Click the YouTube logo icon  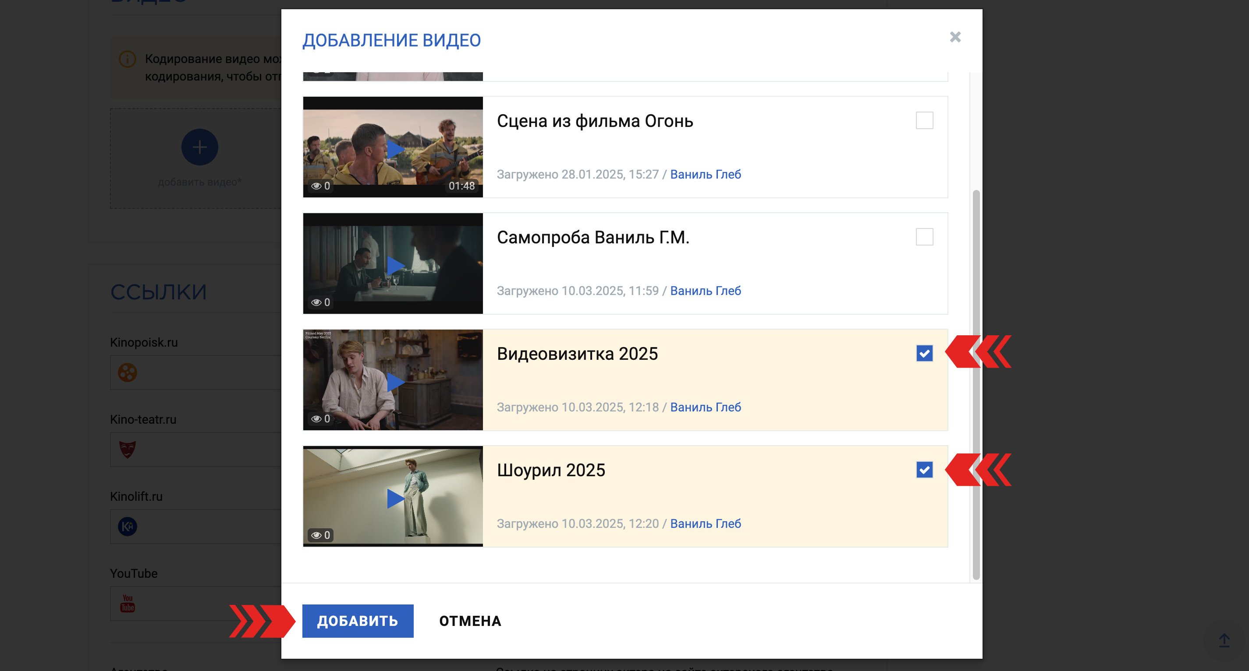click(x=128, y=604)
